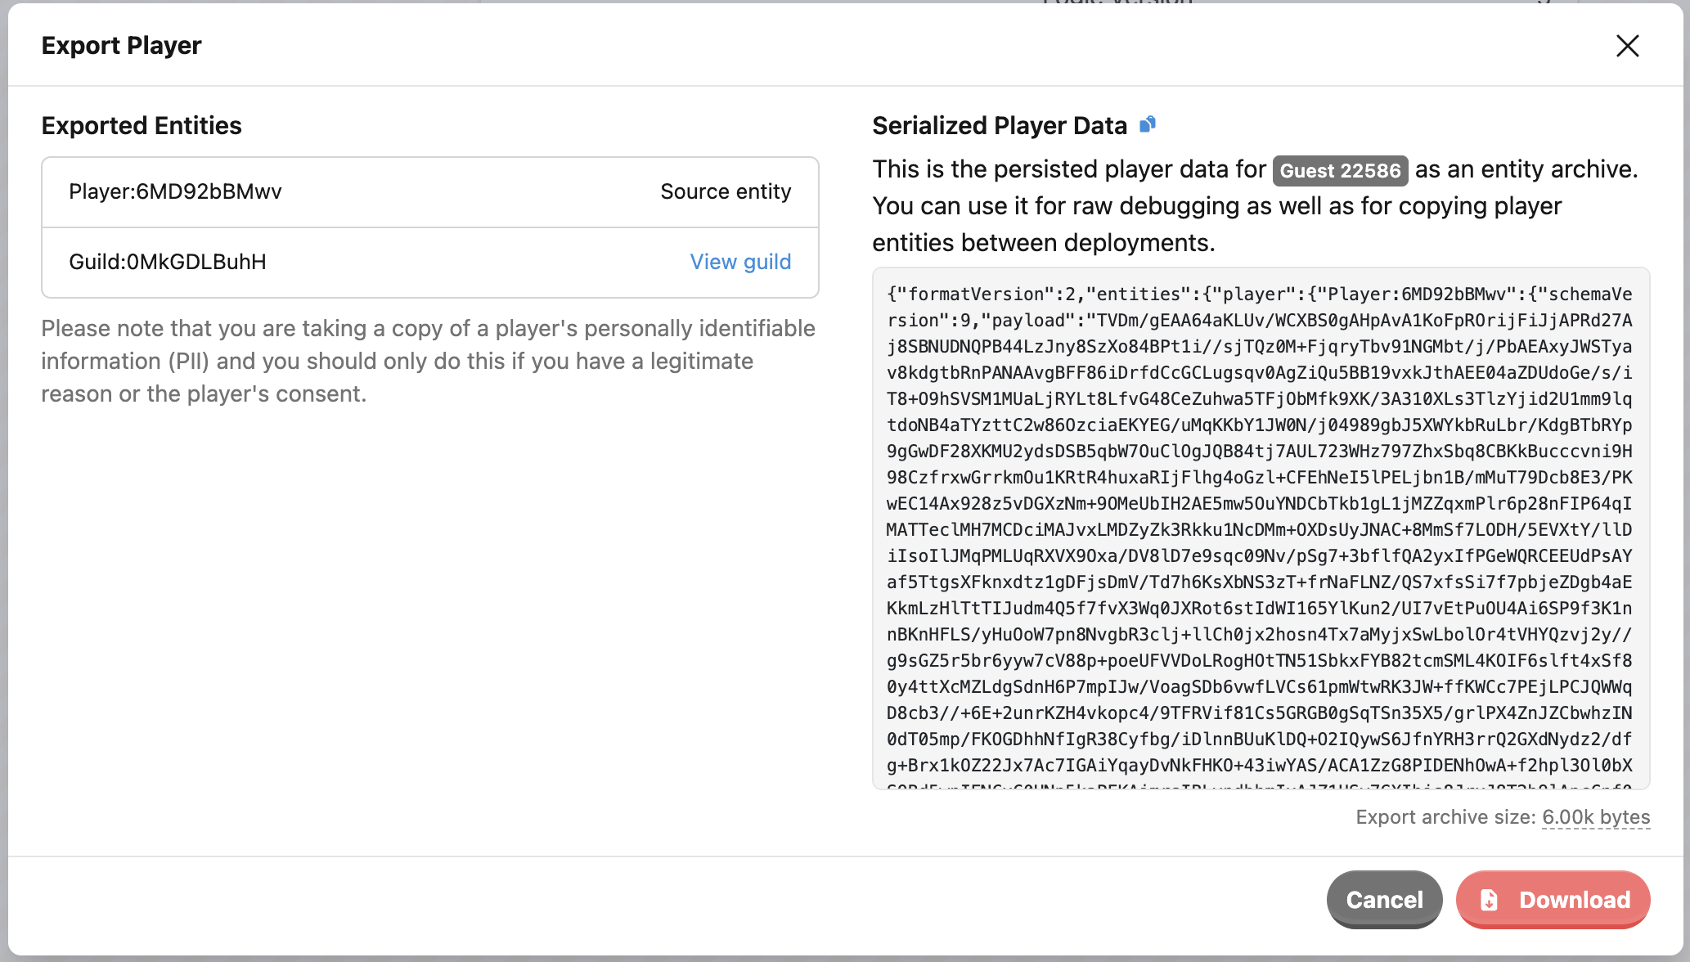The image size is (1690, 962).
Task: Click the PII warning notice text
Action: pyautogui.click(x=428, y=361)
